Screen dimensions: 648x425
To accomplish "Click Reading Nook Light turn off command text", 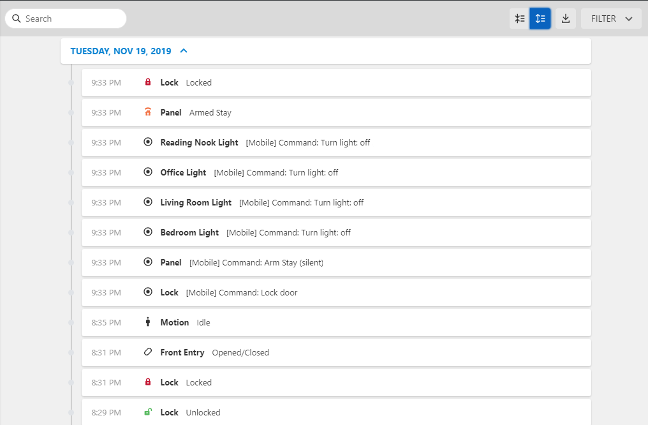I will [308, 143].
